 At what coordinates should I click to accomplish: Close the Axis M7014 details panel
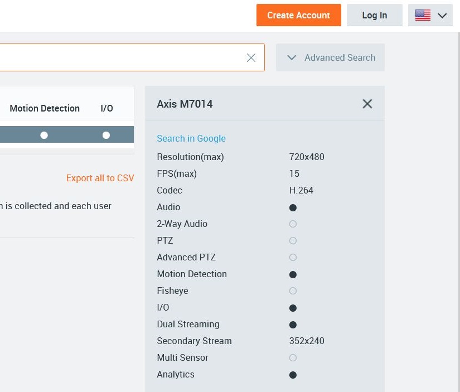[x=367, y=104]
